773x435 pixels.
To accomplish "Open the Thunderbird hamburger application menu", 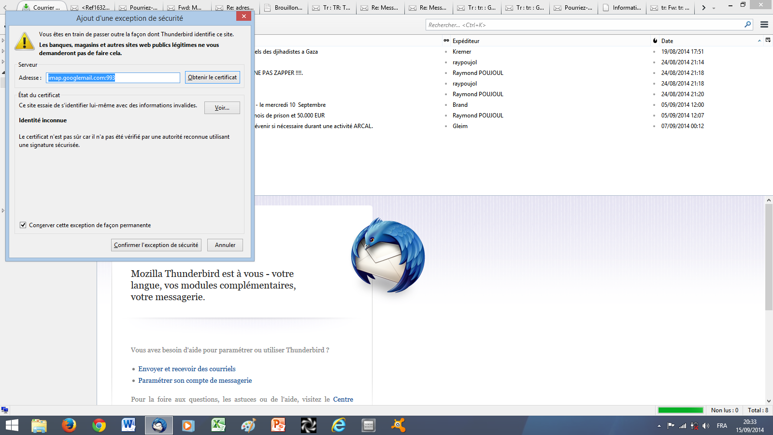I will click(764, 25).
